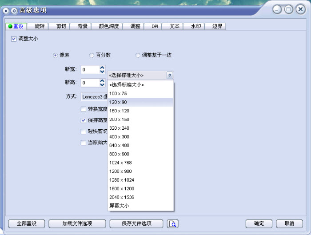The height and width of the screenshot is (235, 311).
Task: Uncheck the 保持高宽 checkbox
Action: click(x=84, y=120)
